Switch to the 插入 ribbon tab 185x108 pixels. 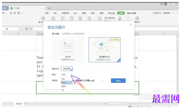[x=55, y=13]
